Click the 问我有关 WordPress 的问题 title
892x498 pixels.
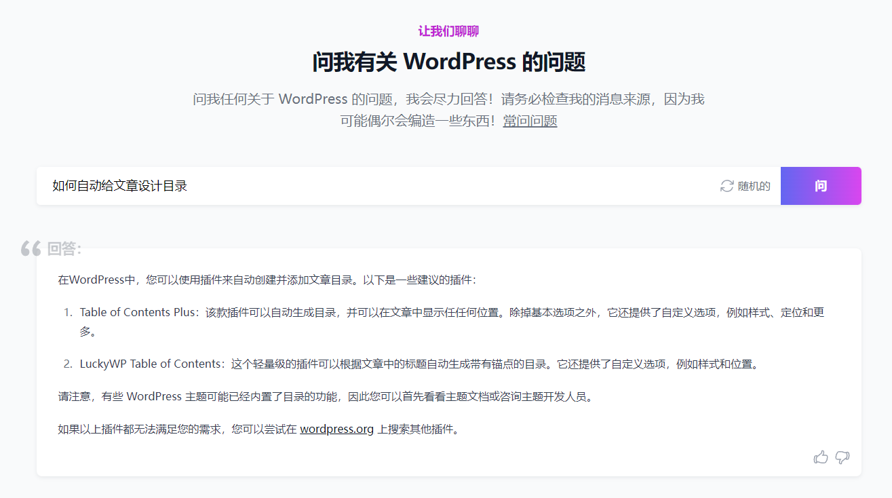[448, 62]
